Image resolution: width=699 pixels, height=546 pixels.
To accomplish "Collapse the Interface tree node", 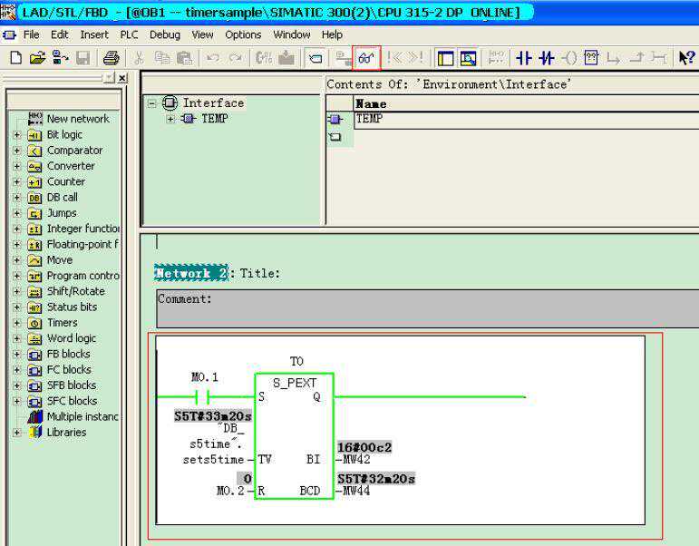I will coord(152,103).
